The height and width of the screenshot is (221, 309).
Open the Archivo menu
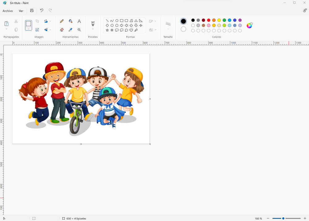(x=7, y=10)
